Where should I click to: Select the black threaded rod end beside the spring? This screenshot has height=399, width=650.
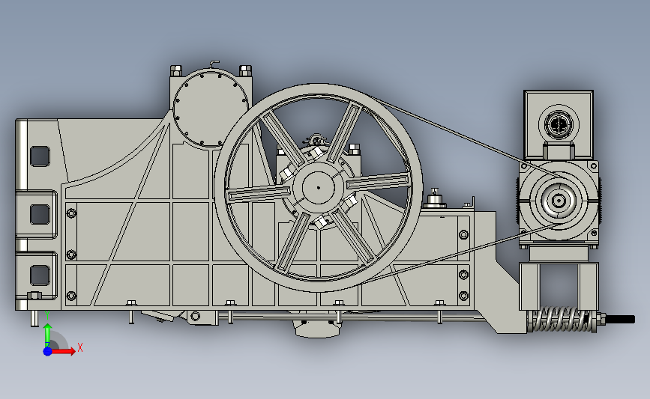pyautogui.click(x=620, y=319)
